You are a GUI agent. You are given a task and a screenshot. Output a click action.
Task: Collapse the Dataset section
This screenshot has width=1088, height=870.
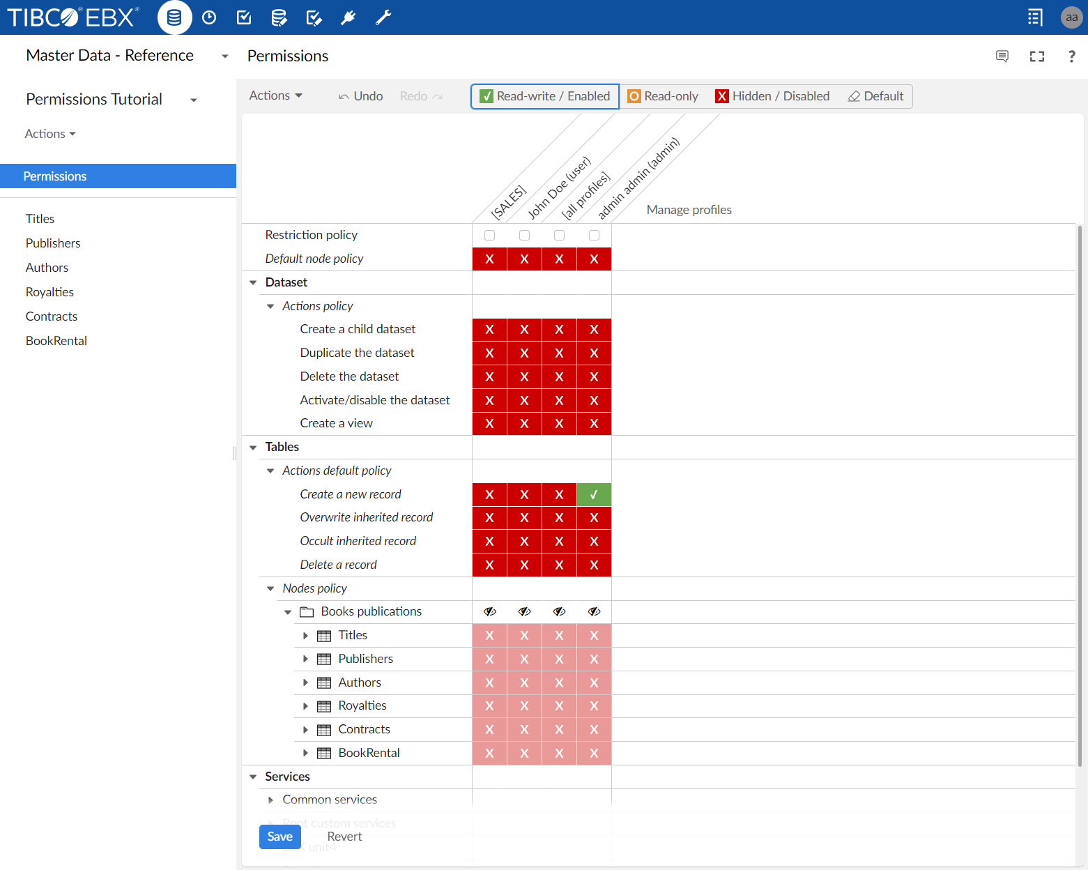[x=253, y=282]
